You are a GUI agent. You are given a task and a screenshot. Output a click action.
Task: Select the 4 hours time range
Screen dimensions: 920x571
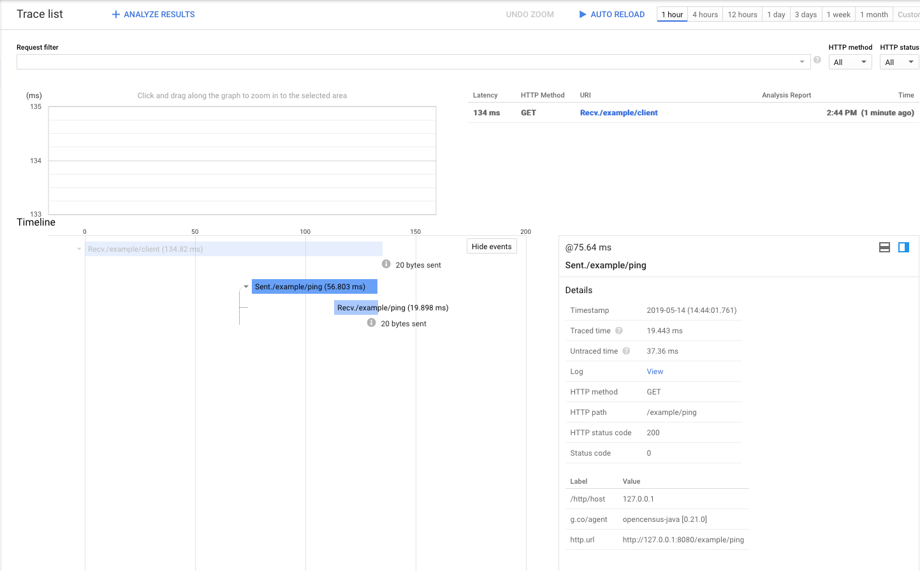pos(705,14)
